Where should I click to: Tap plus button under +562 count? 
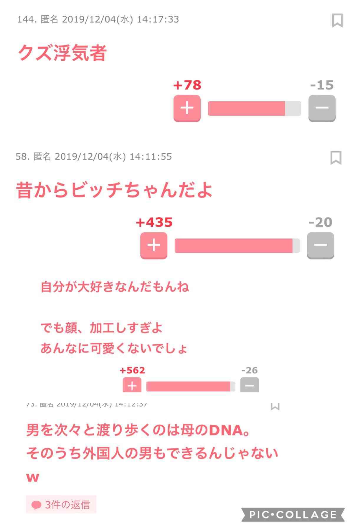[132, 385]
